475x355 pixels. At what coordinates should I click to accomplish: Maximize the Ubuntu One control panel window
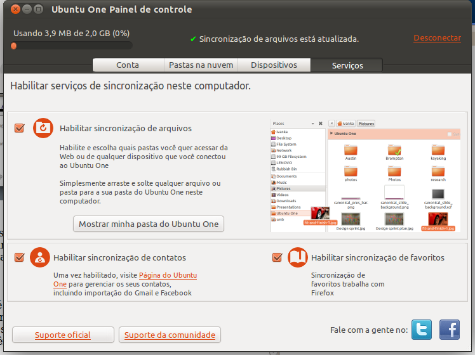click(39, 10)
